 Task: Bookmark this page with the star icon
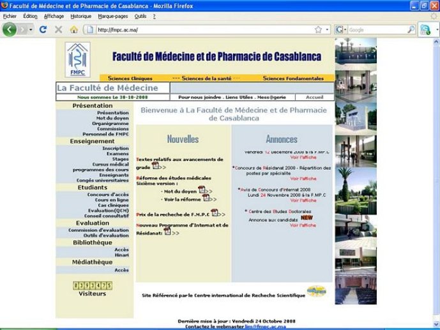click(318, 30)
